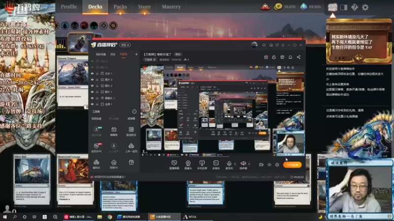Mute the 扬声器 speaker
The image size is (394, 221).
(243, 165)
